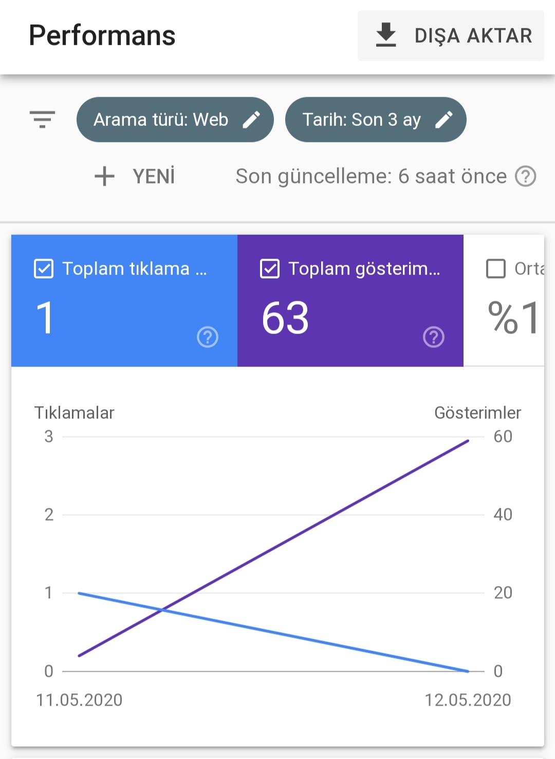
Task: Add a new filter with YENİ
Action: pos(135,176)
